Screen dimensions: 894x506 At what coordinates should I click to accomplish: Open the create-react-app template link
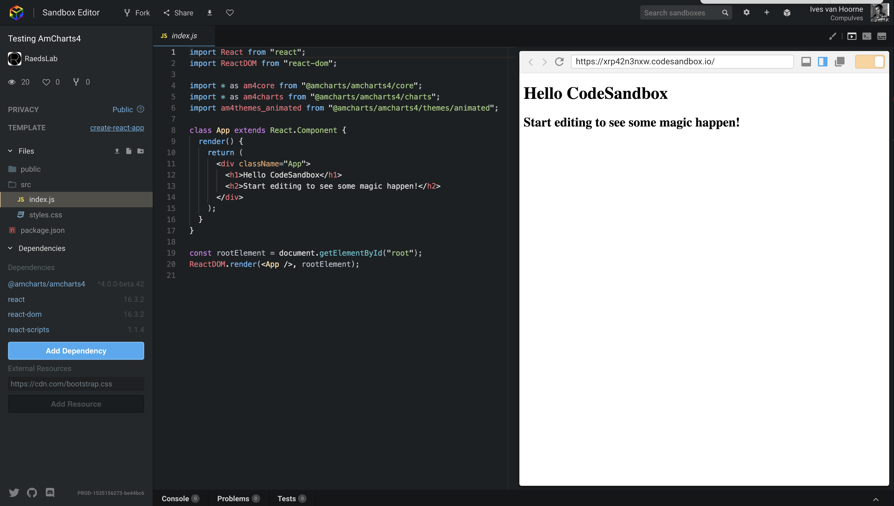117,128
